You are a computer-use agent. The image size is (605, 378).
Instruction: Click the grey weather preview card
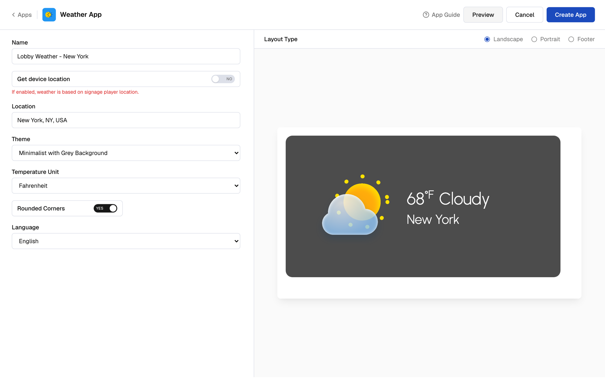pyautogui.click(x=423, y=206)
